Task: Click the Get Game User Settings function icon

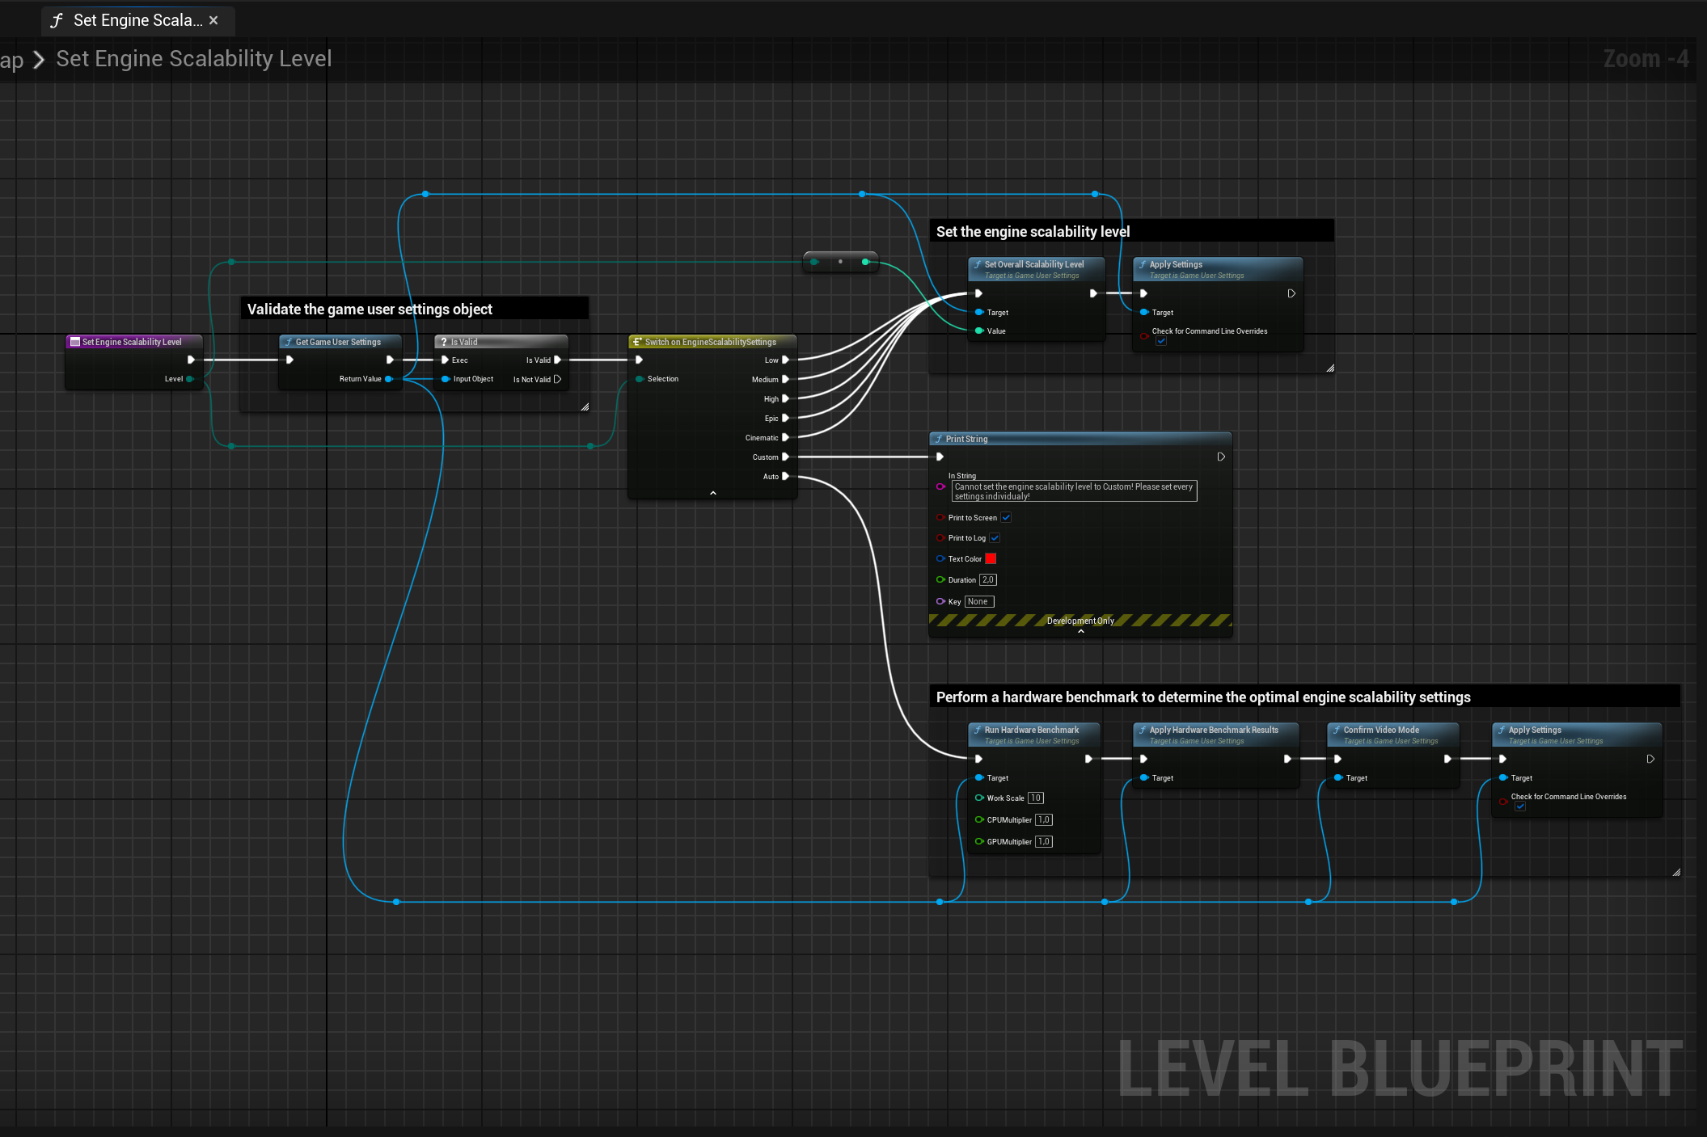Action: click(289, 342)
